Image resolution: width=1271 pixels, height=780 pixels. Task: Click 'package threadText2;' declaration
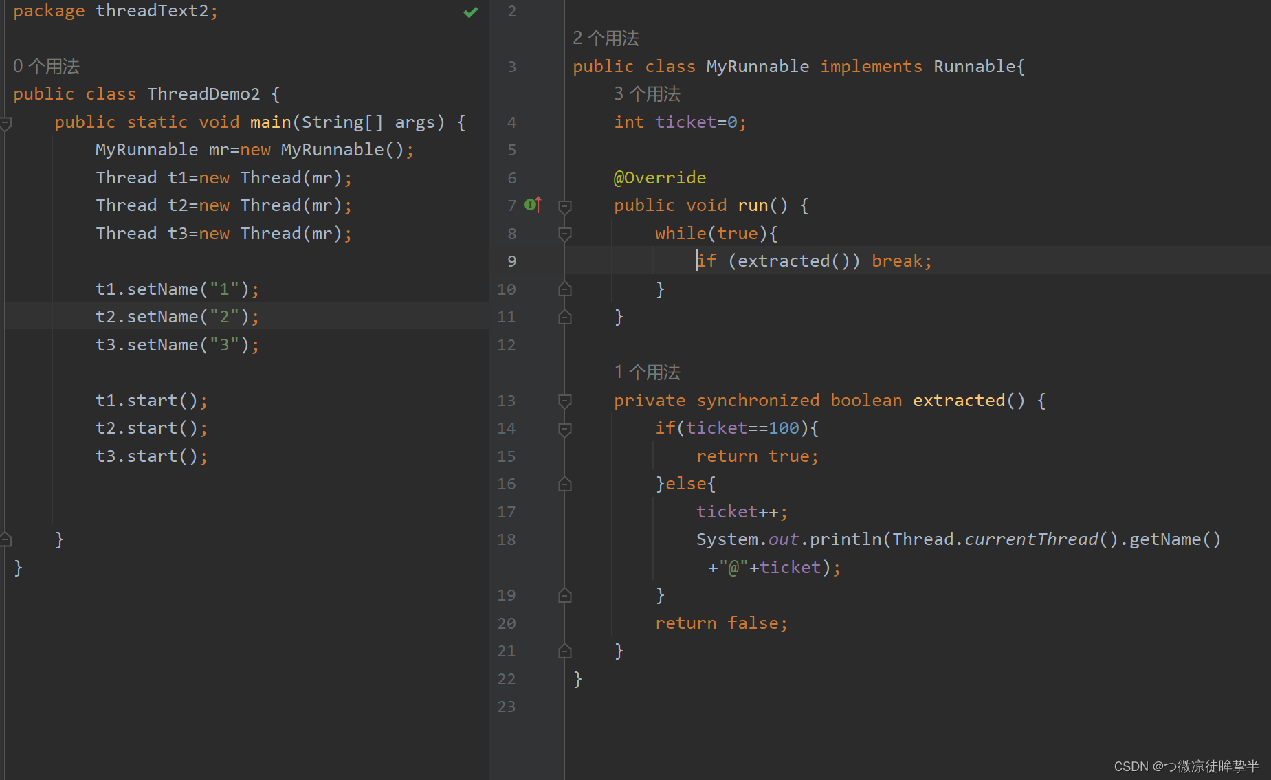coord(115,11)
